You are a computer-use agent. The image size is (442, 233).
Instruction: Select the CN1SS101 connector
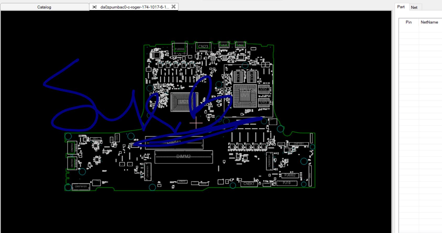point(148,171)
